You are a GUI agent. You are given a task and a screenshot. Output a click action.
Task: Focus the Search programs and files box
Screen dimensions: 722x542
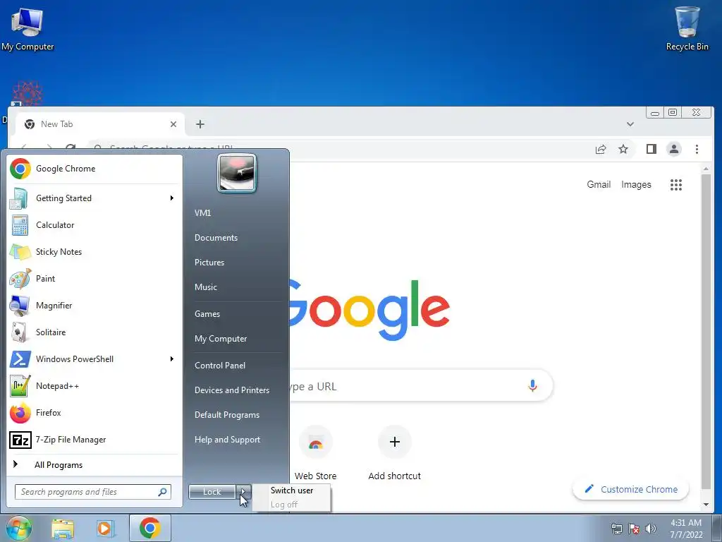point(93,492)
